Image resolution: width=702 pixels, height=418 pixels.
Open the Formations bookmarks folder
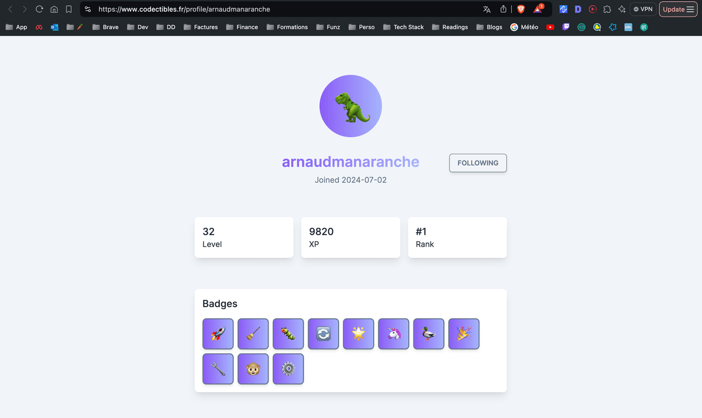[x=287, y=27]
